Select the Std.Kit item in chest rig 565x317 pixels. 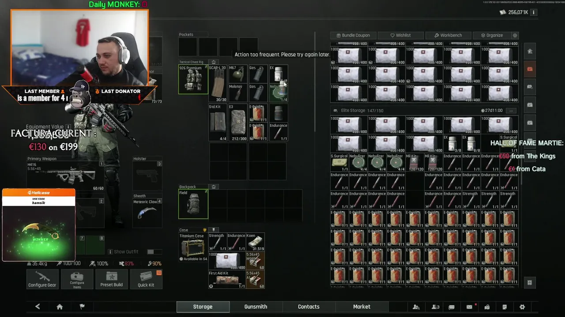pos(218,122)
